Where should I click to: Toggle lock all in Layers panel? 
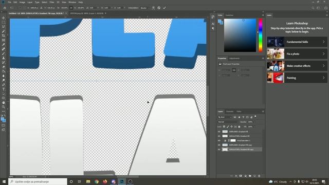(x=239, y=127)
